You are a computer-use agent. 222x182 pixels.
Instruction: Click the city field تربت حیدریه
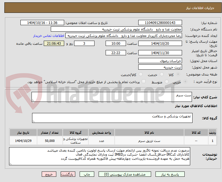pos(160,67)
